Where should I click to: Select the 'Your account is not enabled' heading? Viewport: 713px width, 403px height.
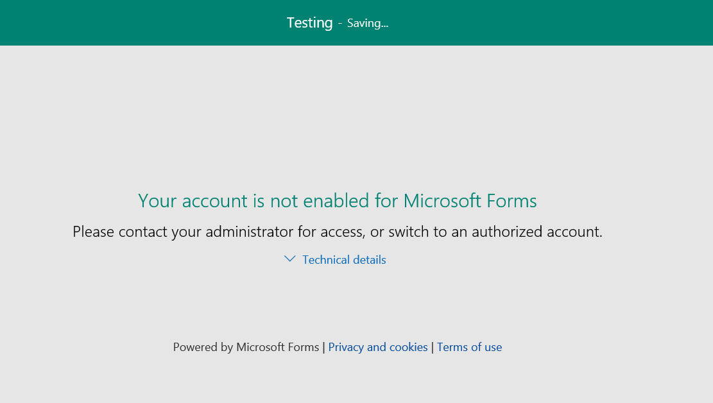coord(338,201)
